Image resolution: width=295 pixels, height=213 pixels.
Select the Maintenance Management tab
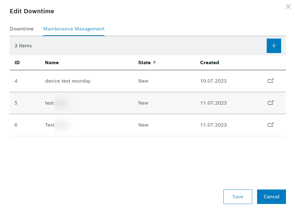74,29
